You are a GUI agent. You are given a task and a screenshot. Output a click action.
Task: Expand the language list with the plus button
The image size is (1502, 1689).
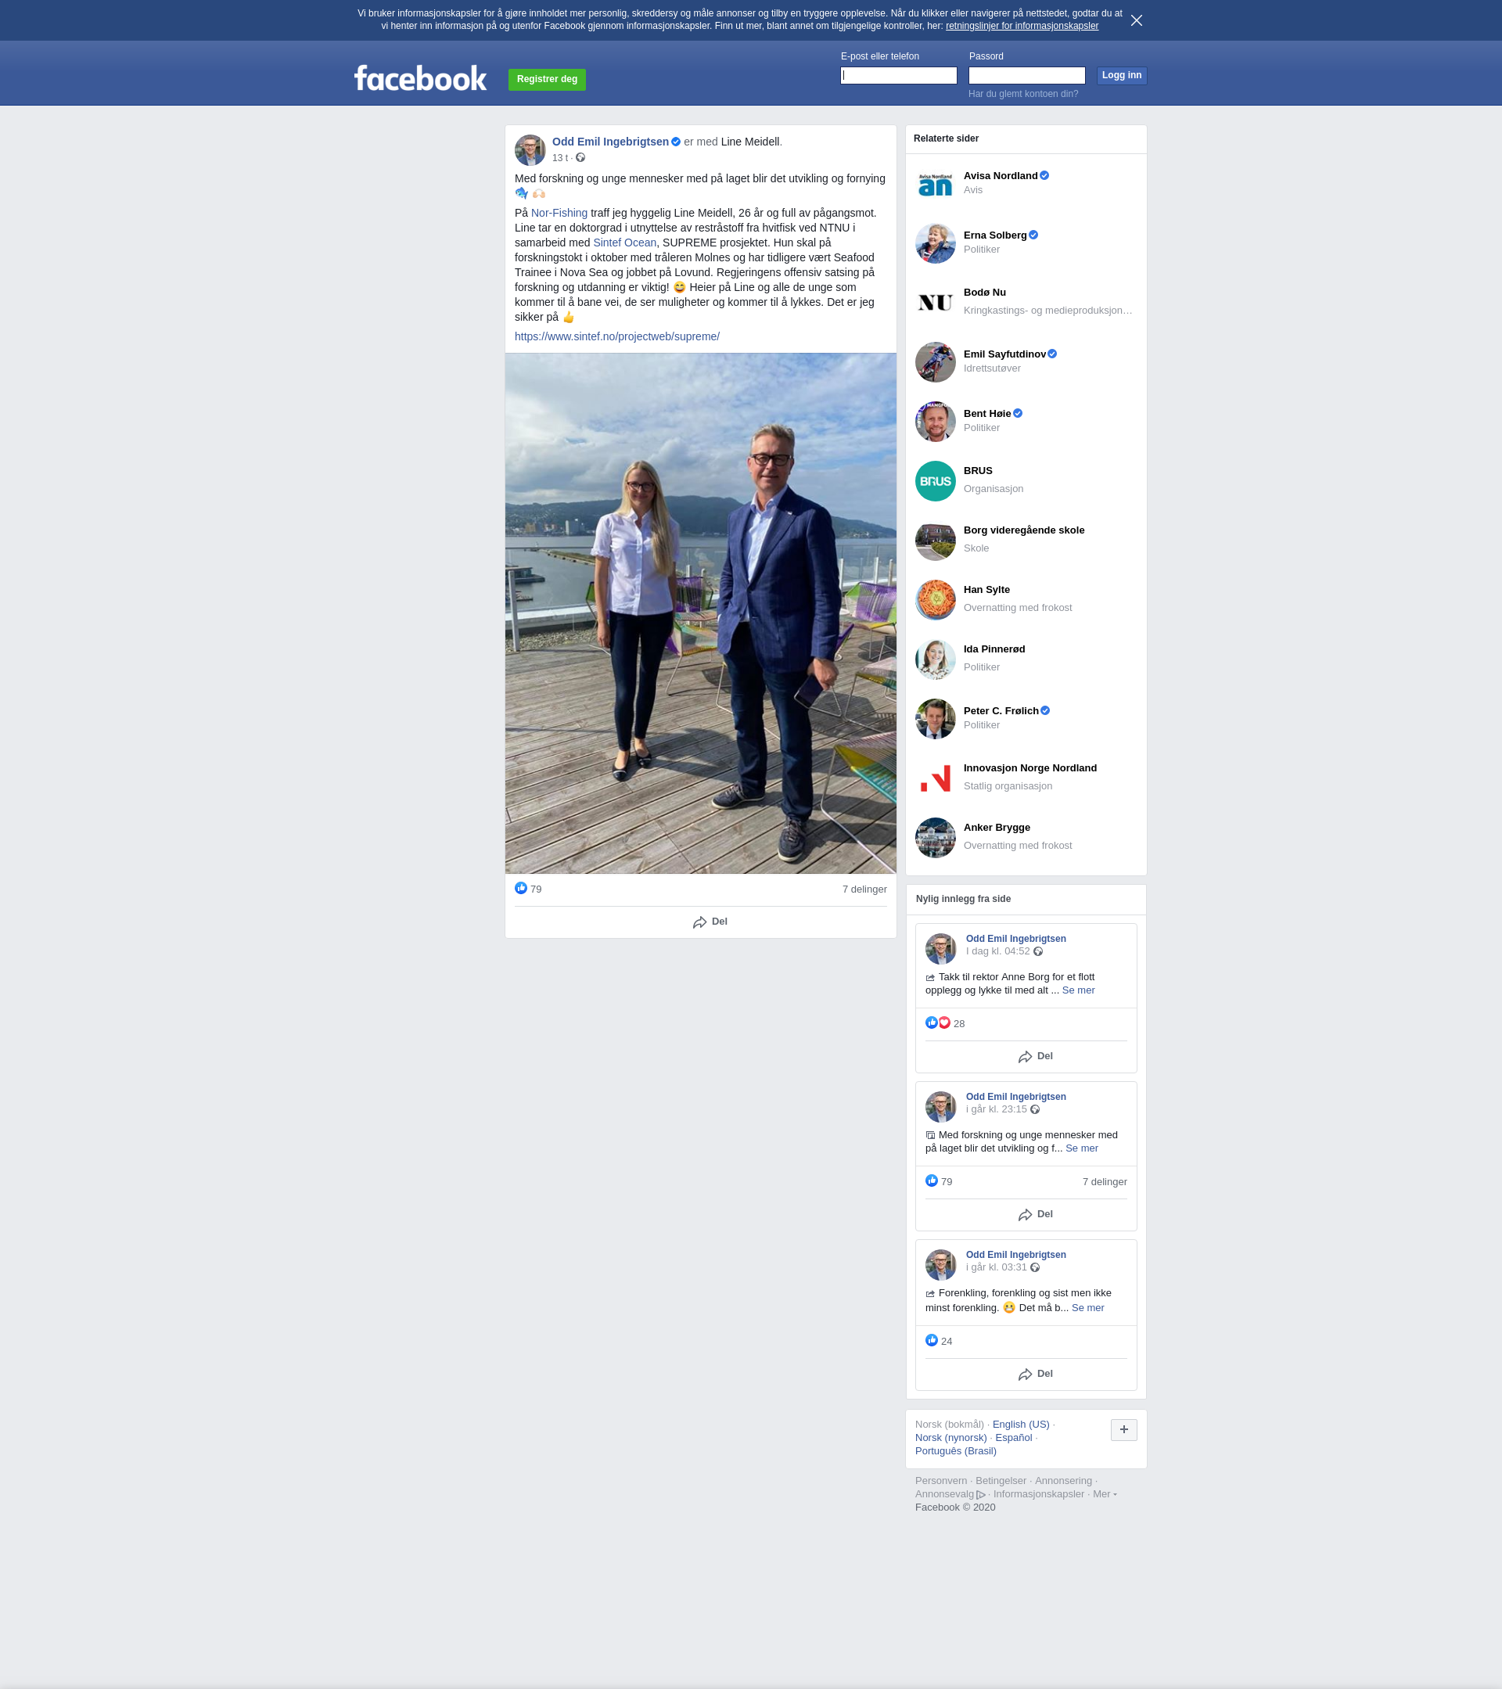click(x=1123, y=1429)
